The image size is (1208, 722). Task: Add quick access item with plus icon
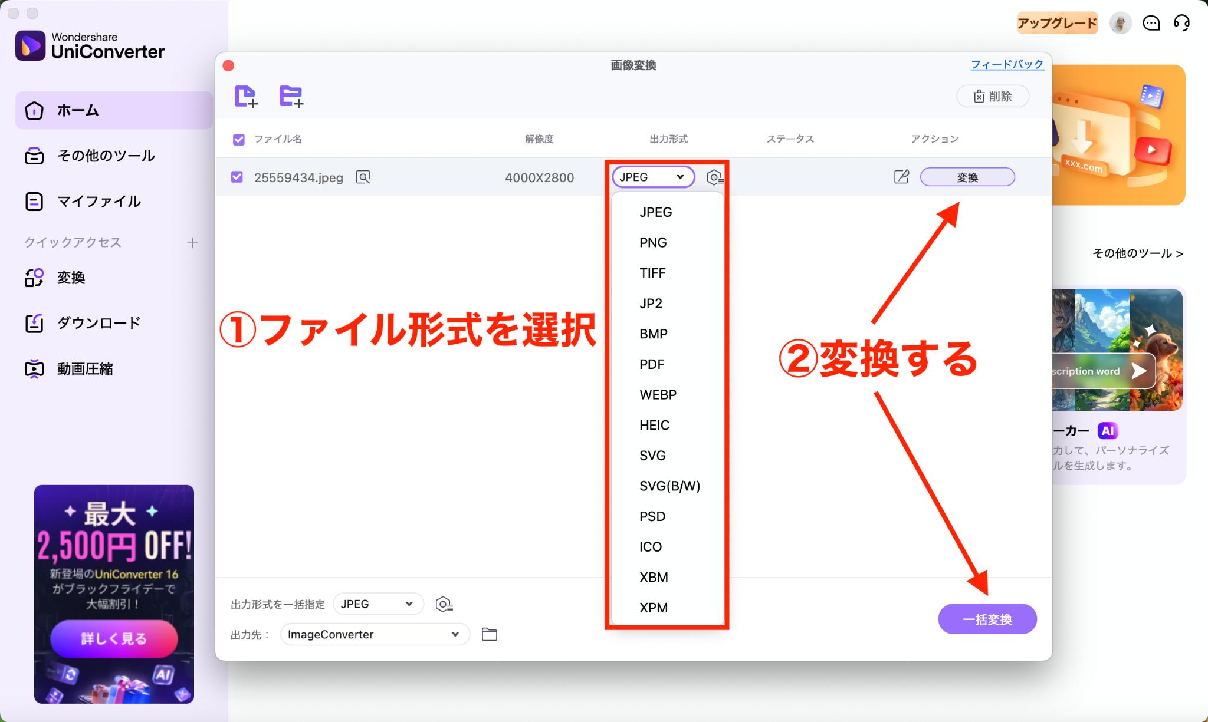[192, 243]
